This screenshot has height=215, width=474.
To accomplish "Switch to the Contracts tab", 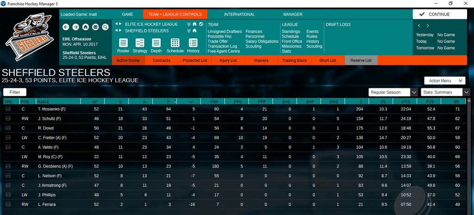I will pos(162,61).
